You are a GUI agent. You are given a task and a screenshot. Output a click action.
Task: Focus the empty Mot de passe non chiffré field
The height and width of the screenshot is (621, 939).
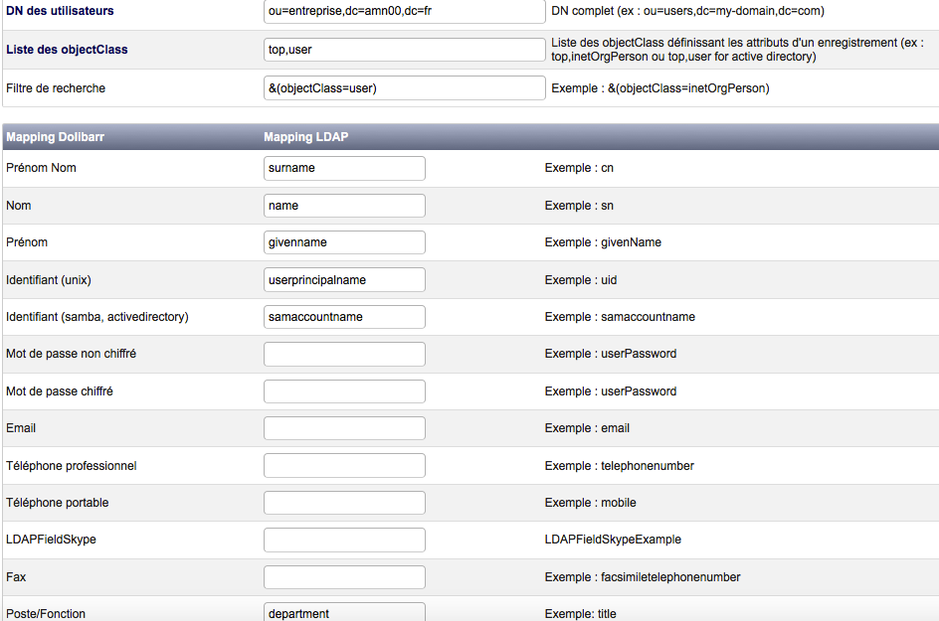pyautogui.click(x=344, y=354)
